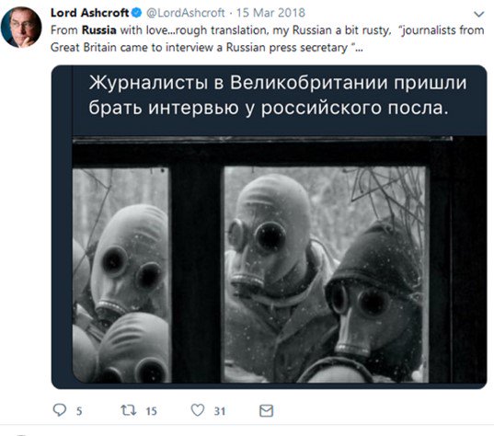Share via the envelope message icon
Viewport: 494px width, 436px height.
[266, 411]
